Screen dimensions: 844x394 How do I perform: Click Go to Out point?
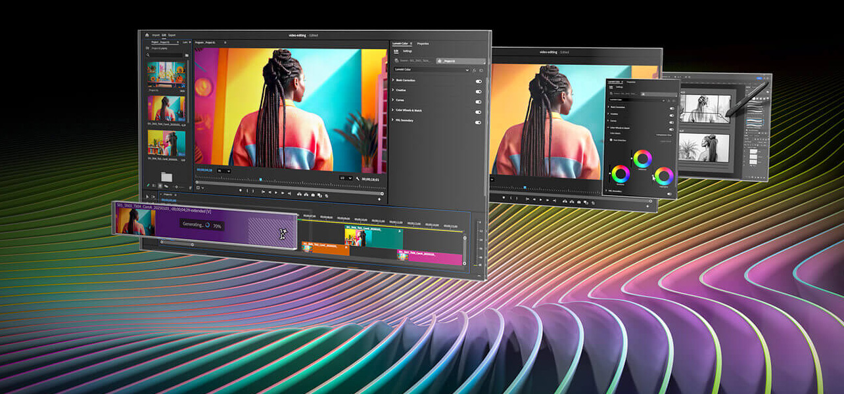point(289,194)
